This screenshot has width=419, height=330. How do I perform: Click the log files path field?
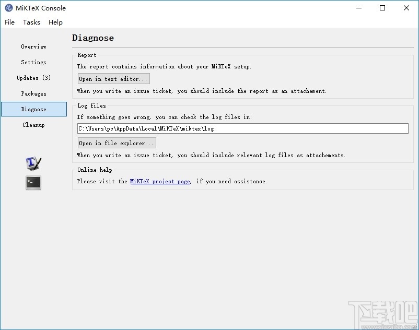242,128
